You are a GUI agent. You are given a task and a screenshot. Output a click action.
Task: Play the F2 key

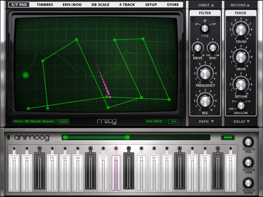[x=231, y=173]
